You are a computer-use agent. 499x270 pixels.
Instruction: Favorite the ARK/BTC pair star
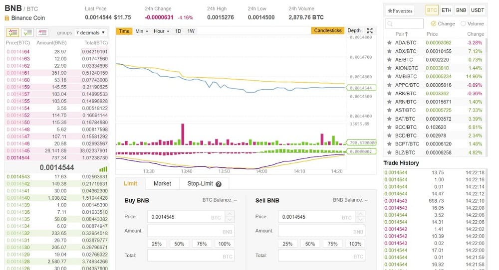pyautogui.click(x=389, y=93)
